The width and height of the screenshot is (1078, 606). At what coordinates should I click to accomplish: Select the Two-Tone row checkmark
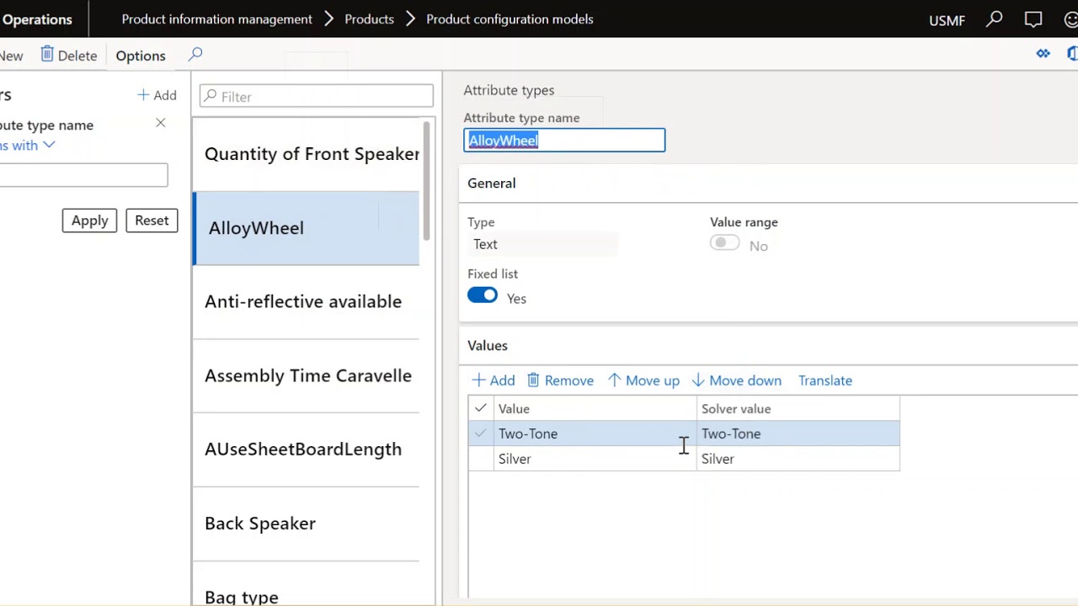click(x=481, y=433)
